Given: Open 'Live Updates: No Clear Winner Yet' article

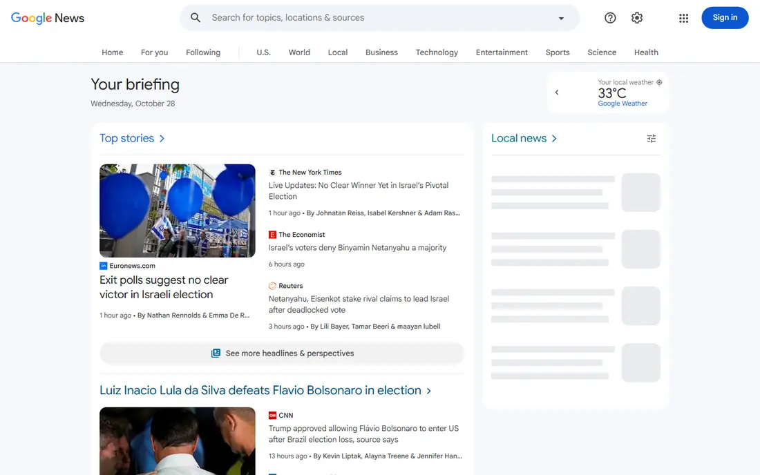Looking at the screenshot, I should tap(359, 191).
